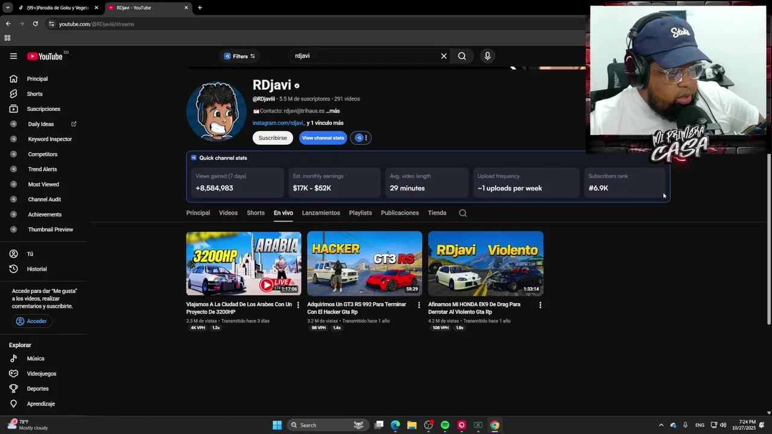
Task: Start voice search with microphone
Action: pos(487,56)
